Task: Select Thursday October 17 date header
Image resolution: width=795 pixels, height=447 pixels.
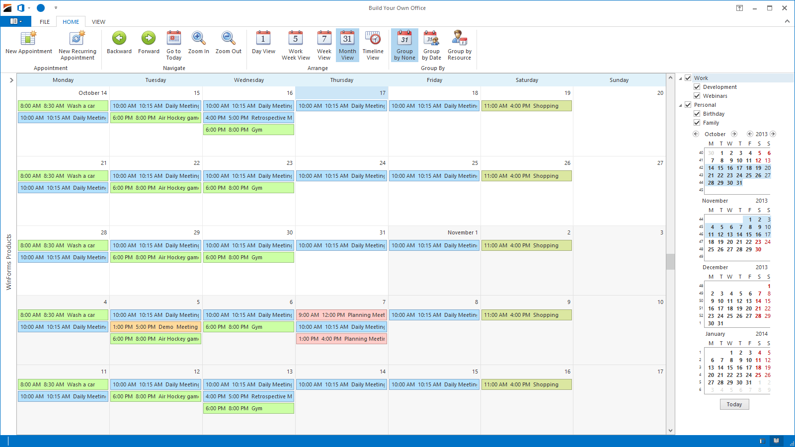Action: (341, 93)
